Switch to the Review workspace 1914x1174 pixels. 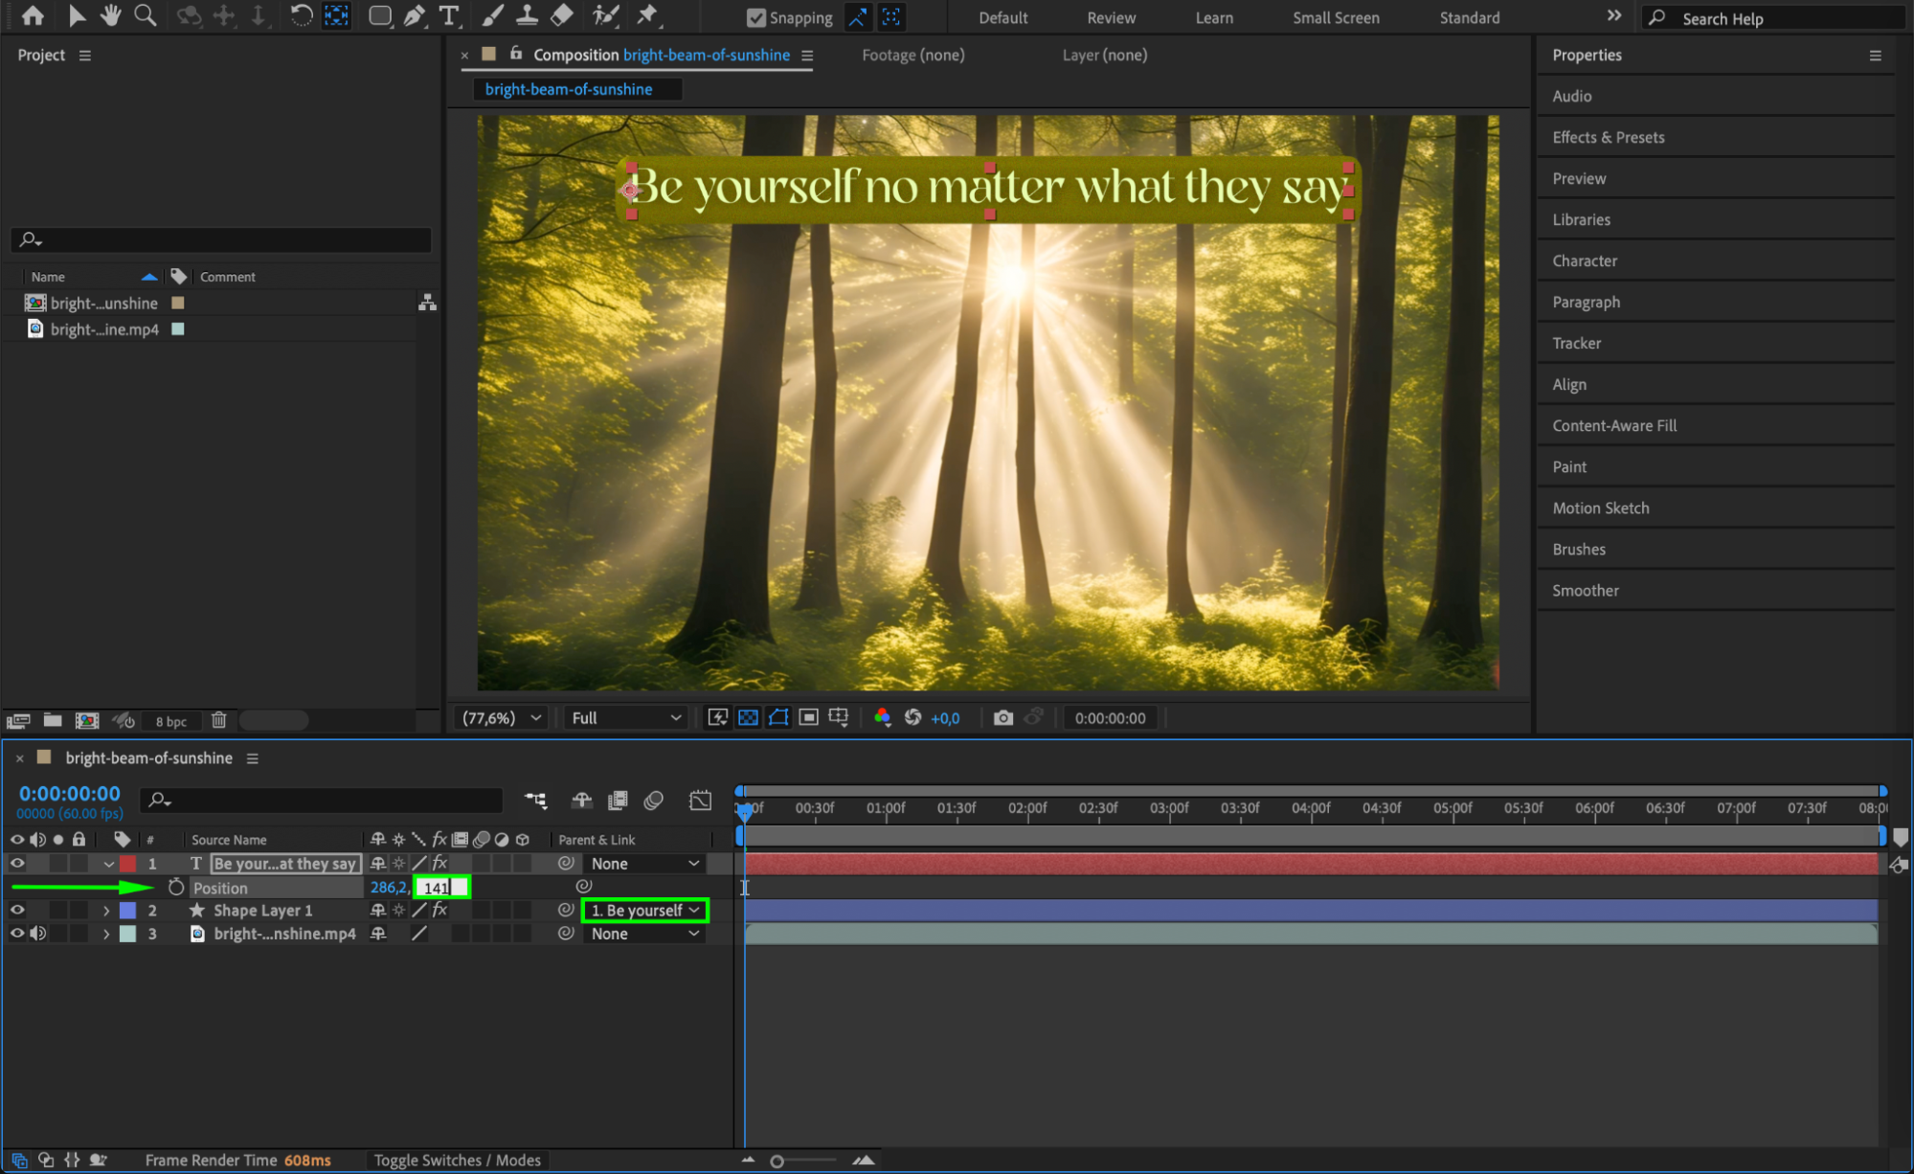pyautogui.click(x=1111, y=17)
